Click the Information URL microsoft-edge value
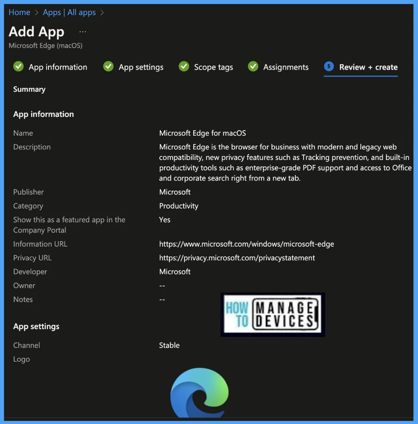This screenshot has height=424, width=418. tap(246, 244)
